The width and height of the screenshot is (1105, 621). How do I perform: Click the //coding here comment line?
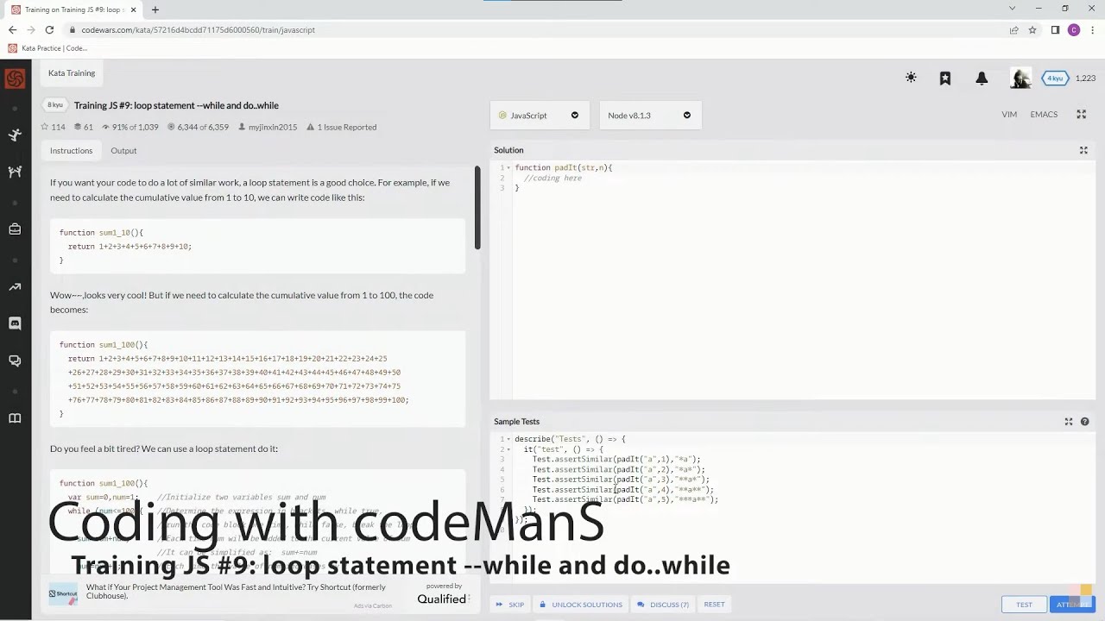point(552,179)
